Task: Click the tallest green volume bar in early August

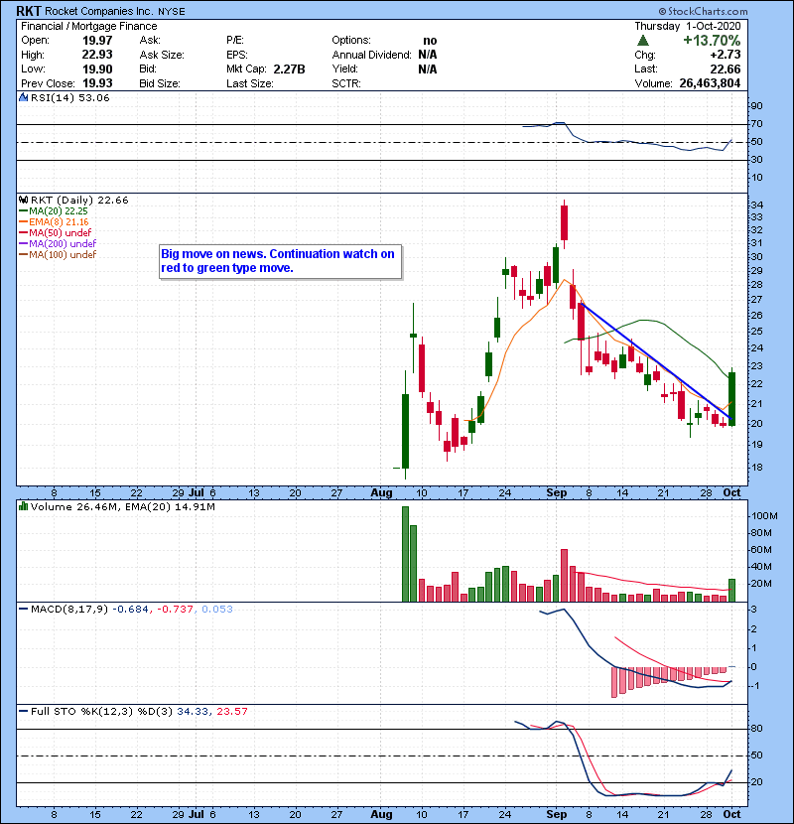Action: pyautogui.click(x=405, y=554)
